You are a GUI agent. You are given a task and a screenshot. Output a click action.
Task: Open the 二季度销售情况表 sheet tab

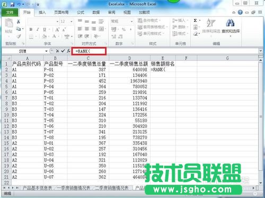[111, 188]
